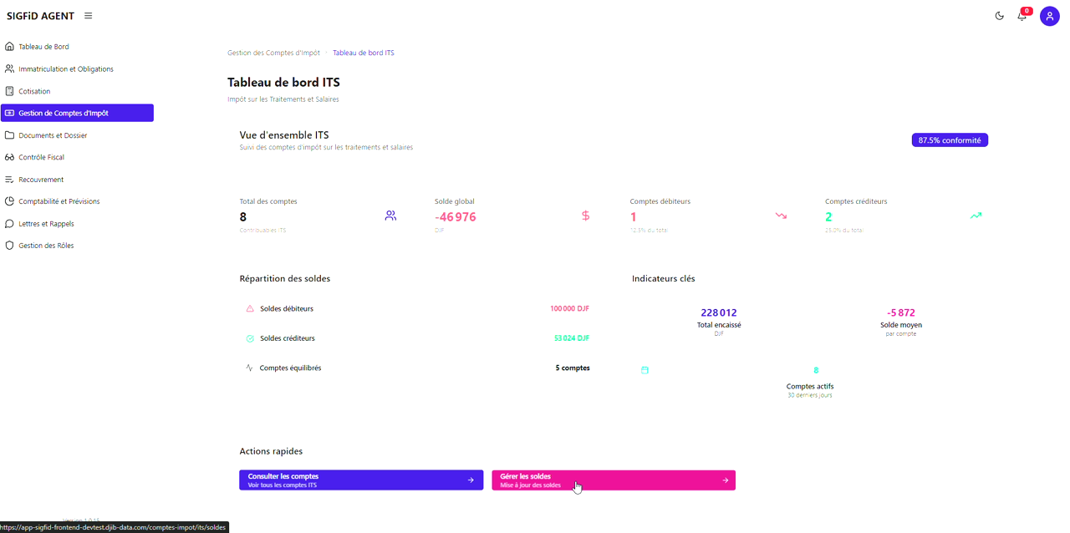
Task: Go to Cotisation section
Action: (34, 91)
